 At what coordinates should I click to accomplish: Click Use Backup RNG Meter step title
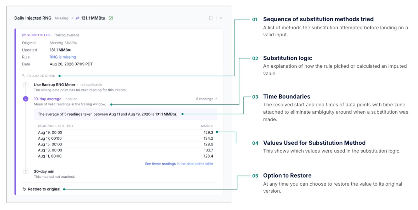pyautogui.click(x=55, y=85)
